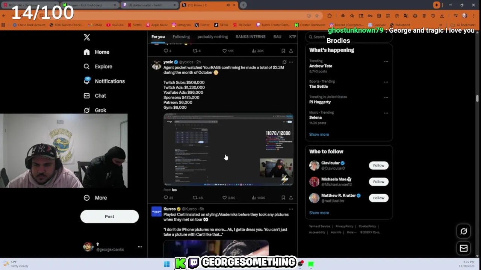Bookmark the top post with 30K views
The image size is (481, 270).
[x=283, y=51]
